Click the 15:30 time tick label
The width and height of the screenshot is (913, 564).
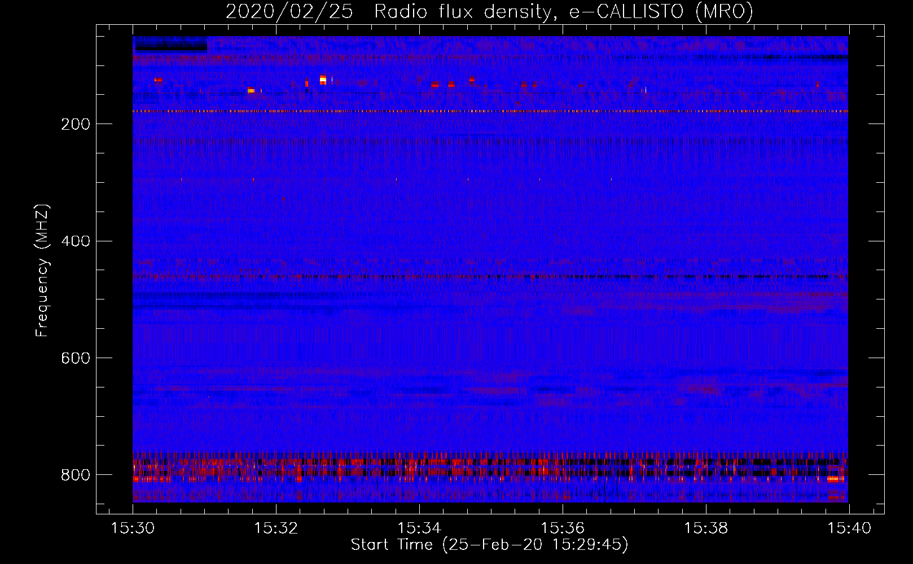coord(133,528)
